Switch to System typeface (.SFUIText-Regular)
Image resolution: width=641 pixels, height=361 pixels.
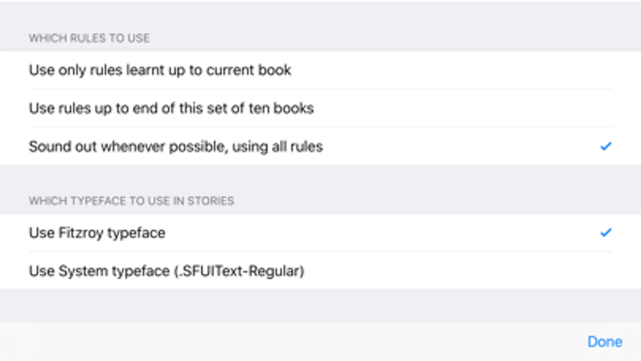[x=166, y=271]
